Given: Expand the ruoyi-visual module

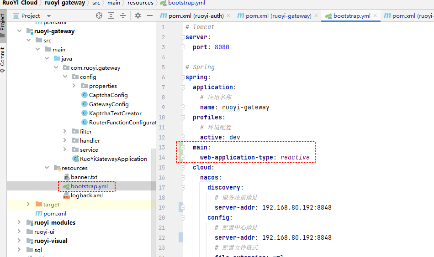Looking at the screenshot, I should click(19, 241).
